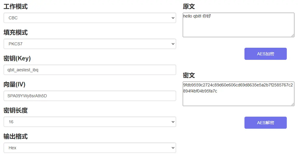Click inside the 原文 plaintext textarea
The image size is (298, 155).
click(x=238, y=25)
